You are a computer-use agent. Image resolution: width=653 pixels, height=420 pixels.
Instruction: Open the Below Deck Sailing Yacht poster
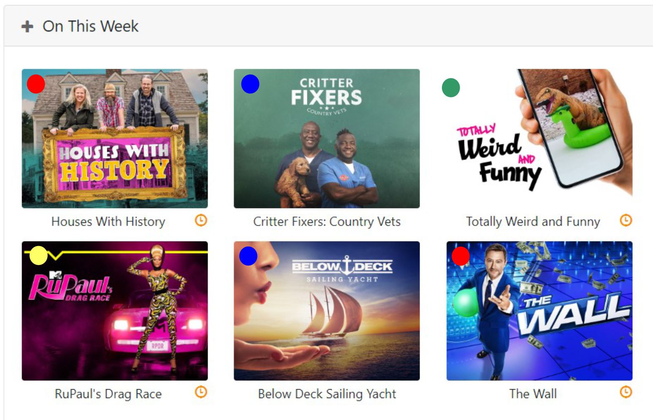(327, 311)
